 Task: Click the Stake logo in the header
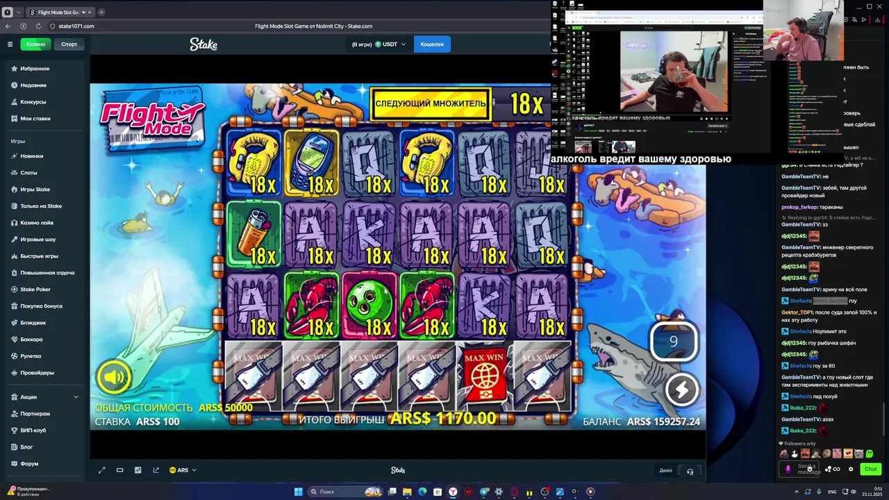(x=203, y=44)
